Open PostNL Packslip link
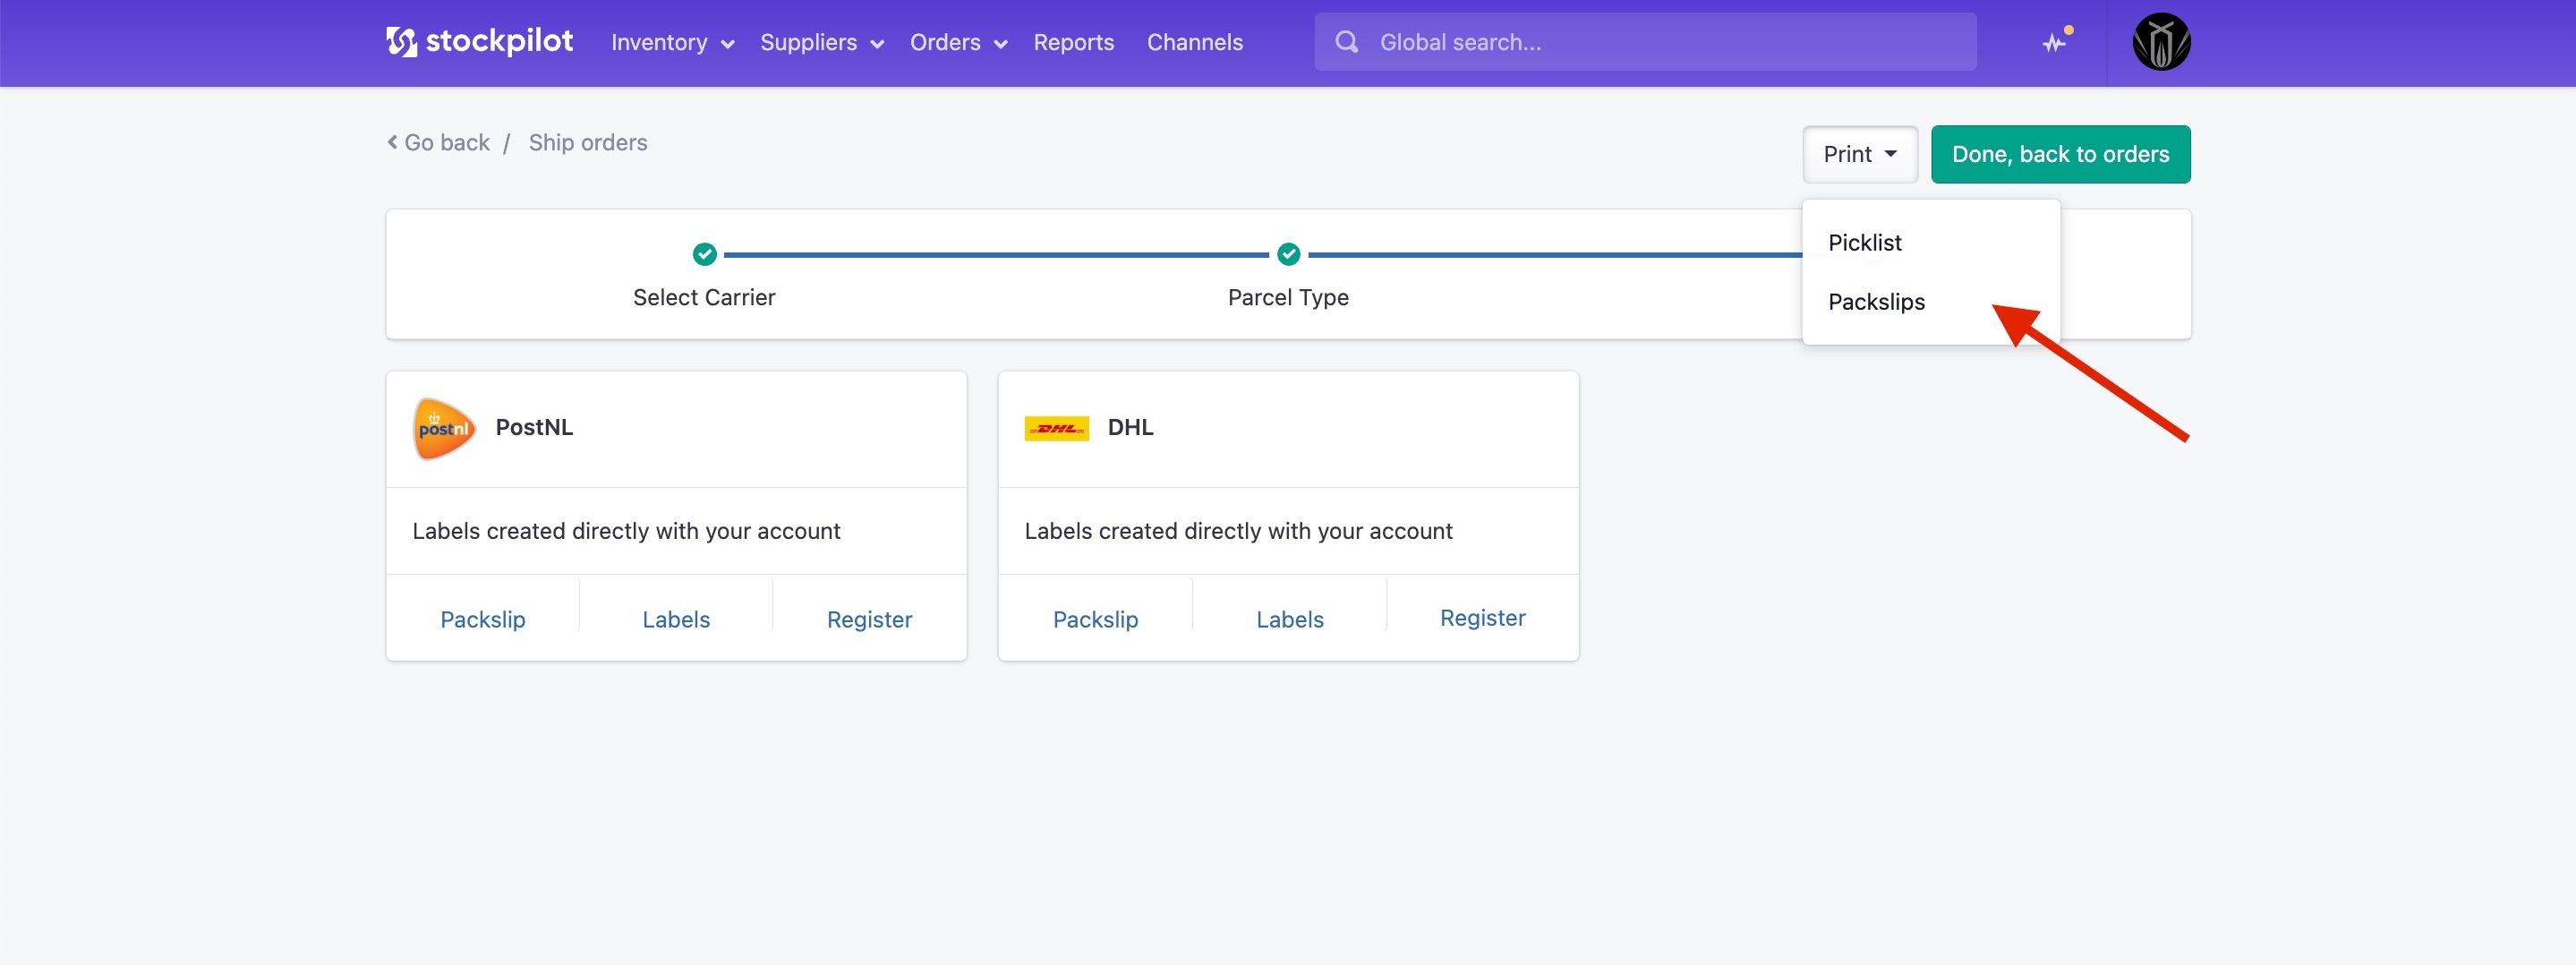This screenshot has width=2576, height=965. [x=483, y=619]
